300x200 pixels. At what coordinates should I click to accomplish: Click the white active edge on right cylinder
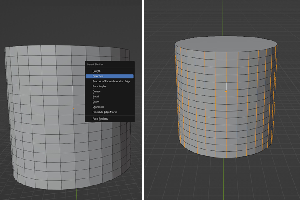coord(227,87)
